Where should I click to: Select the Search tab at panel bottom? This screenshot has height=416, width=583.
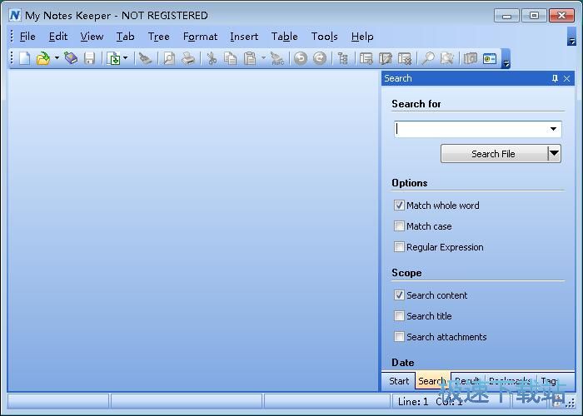coord(432,381)
